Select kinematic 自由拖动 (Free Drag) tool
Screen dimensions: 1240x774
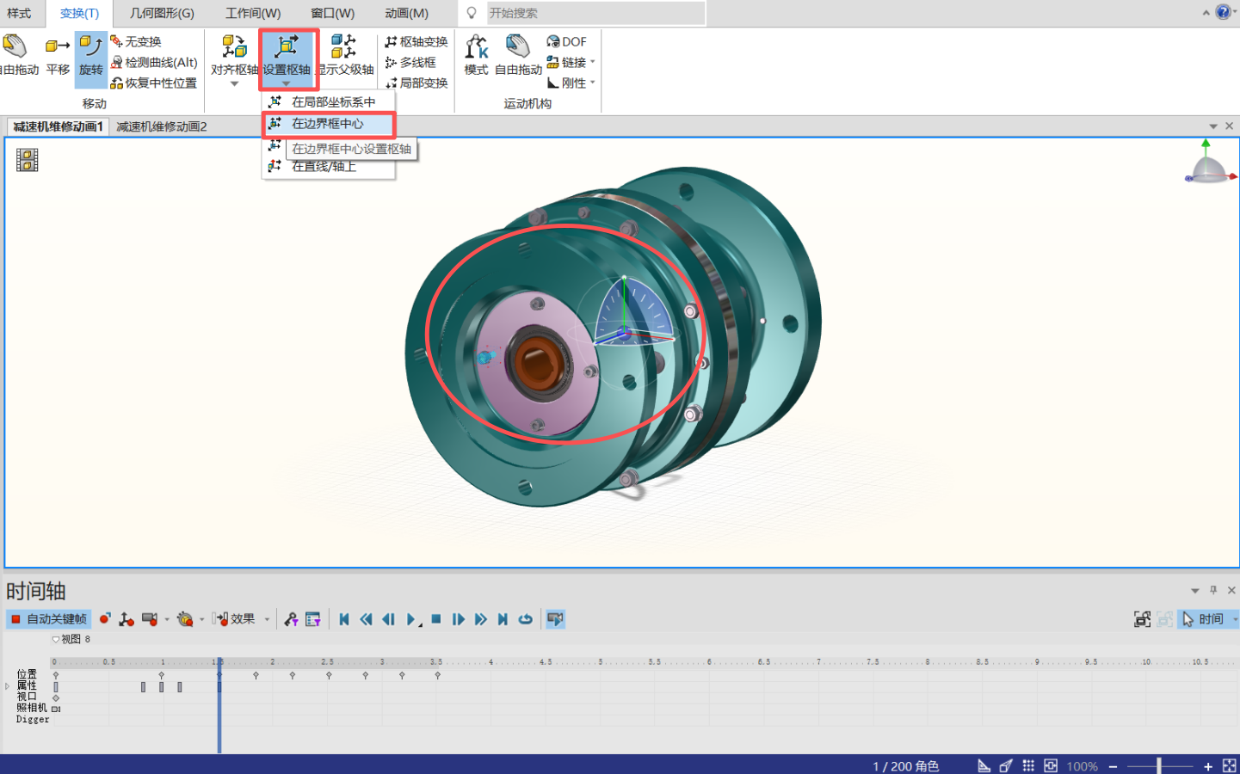tap(518, 57)
